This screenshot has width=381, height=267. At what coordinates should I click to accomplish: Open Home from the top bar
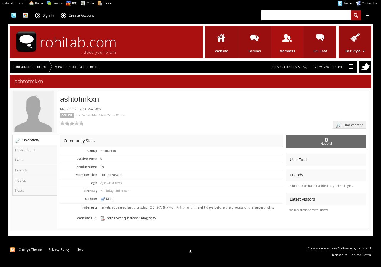36,3
